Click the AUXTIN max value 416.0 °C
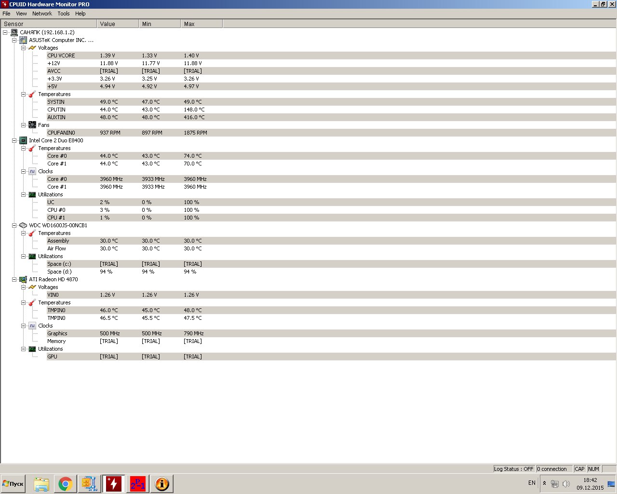This screenshot has height=494, width=617. tap(194, 117)
